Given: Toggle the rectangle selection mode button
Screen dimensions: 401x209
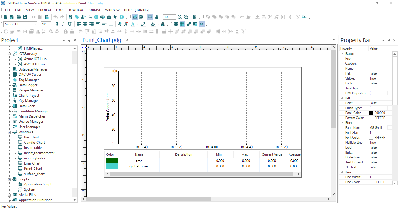Looking at the screenshot, I should click(x=150, y=17).
